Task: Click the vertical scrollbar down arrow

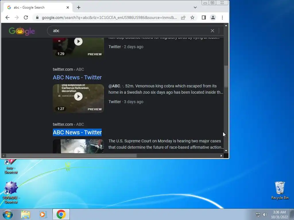Action: click(226, 151)
